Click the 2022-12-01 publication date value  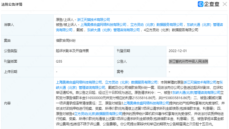tap(178, 51)
